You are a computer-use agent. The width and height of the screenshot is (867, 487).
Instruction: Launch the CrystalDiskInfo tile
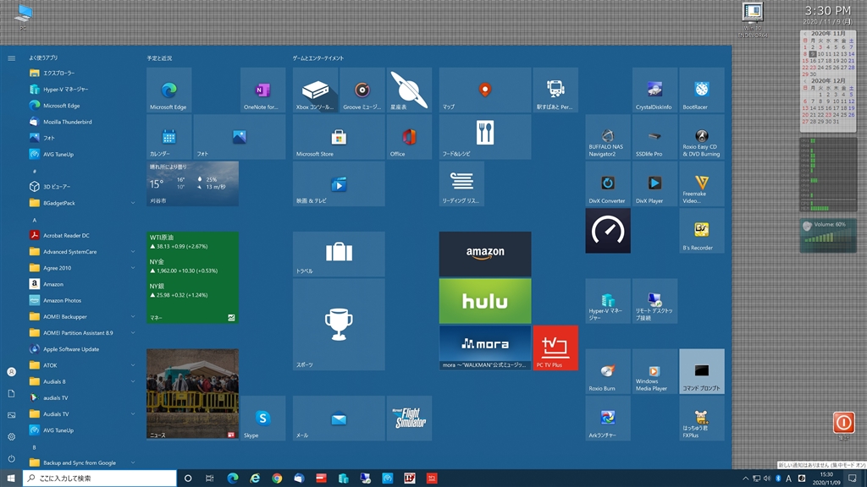coord(654,90)
